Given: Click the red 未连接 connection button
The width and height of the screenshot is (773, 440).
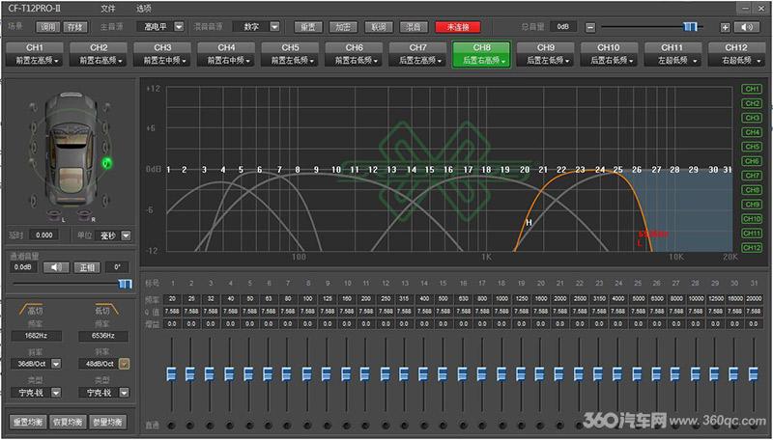Looking at the screenshot, I should click(458, 27).
